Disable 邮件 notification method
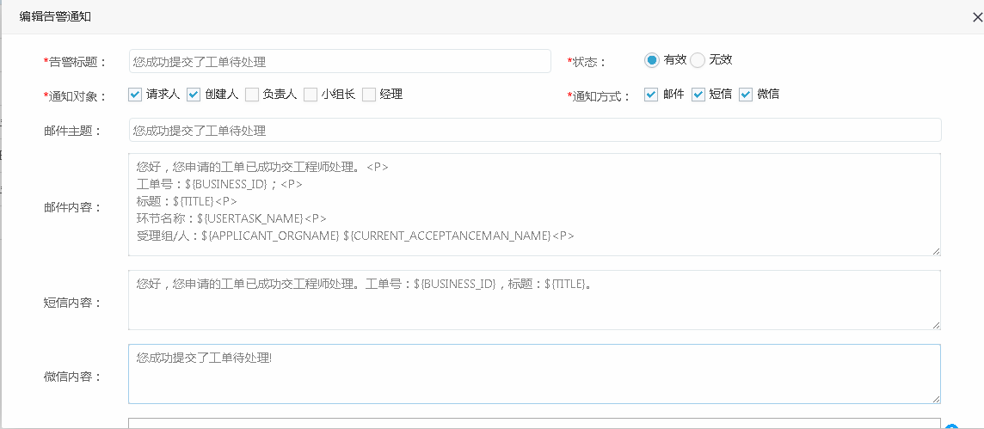The height and width of the screenshot is (429, 984). (x=652, y=95)
